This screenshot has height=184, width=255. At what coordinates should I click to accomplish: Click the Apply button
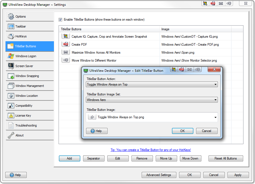pyautogui.click(x=238, y=175)
